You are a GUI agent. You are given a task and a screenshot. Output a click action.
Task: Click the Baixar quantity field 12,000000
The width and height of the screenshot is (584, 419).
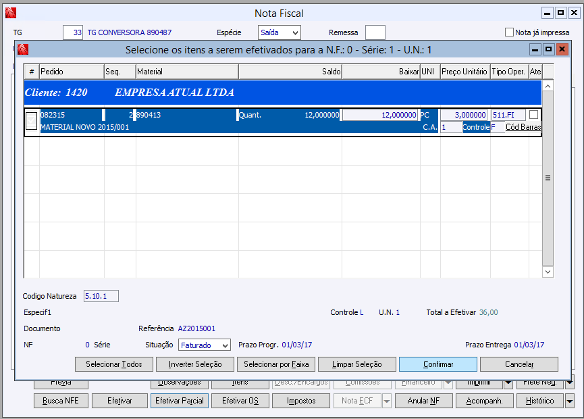380,115
